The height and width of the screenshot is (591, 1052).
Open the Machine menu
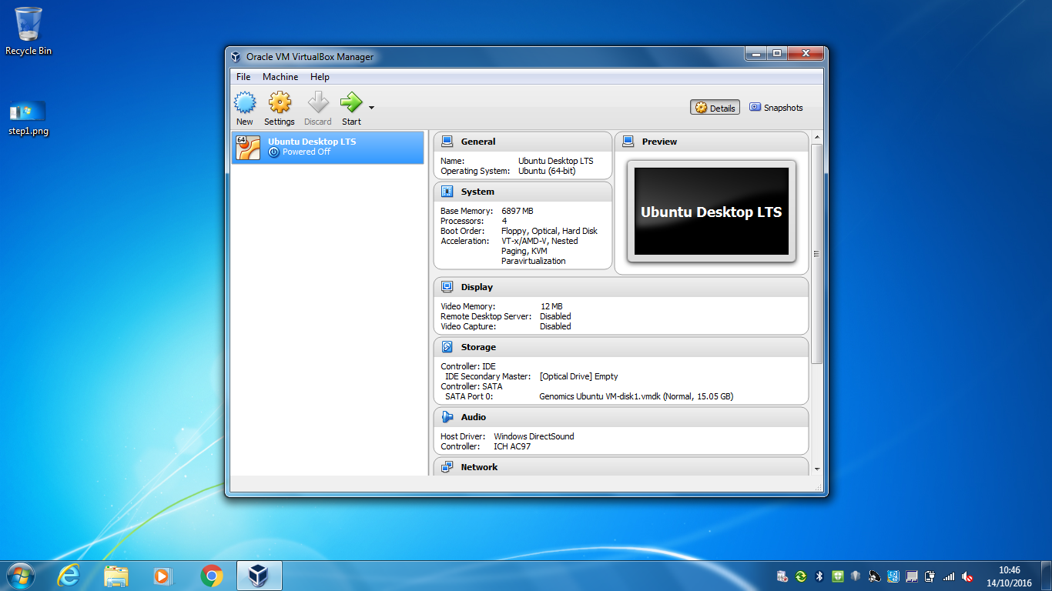[280, 77]
